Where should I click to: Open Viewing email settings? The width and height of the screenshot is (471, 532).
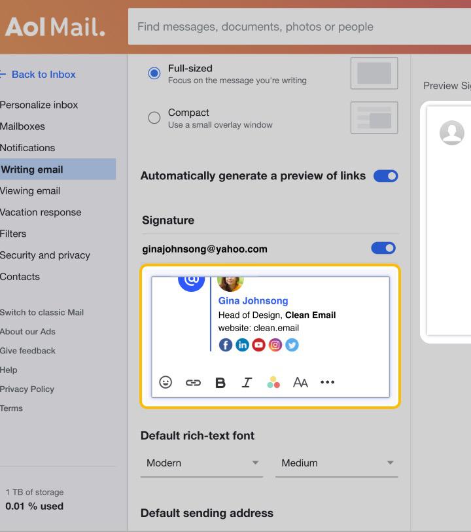point(30,191)
